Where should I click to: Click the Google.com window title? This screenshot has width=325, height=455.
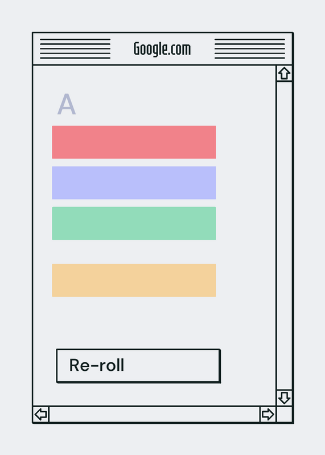(162, 49)
